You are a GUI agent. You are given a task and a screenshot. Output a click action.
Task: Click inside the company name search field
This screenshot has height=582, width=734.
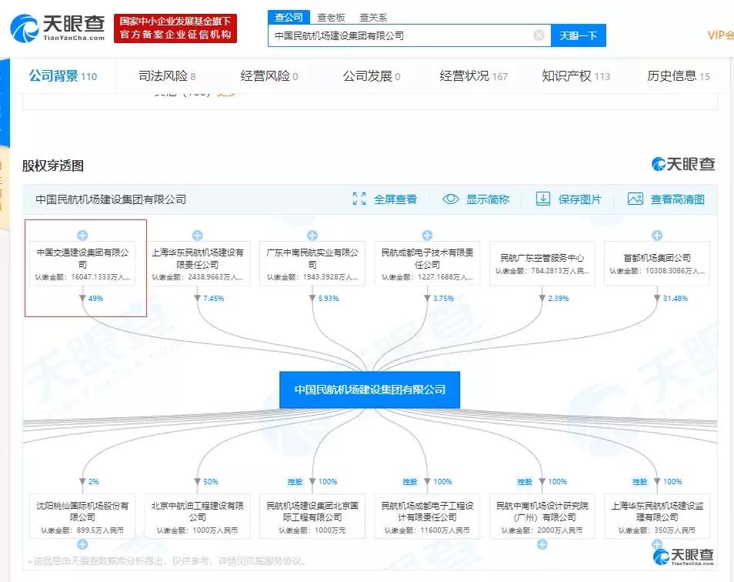pyautogui.click(x=400, y=35)
